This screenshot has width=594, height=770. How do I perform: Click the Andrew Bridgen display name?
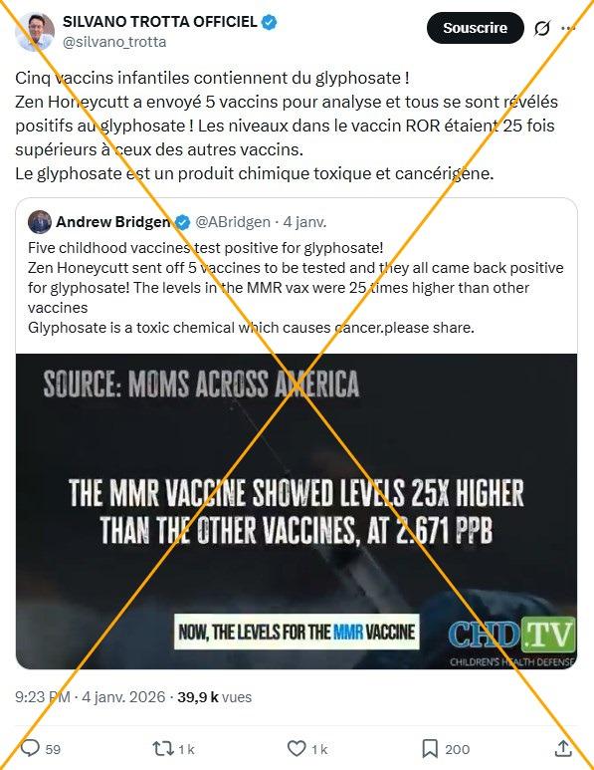[113, 222]
